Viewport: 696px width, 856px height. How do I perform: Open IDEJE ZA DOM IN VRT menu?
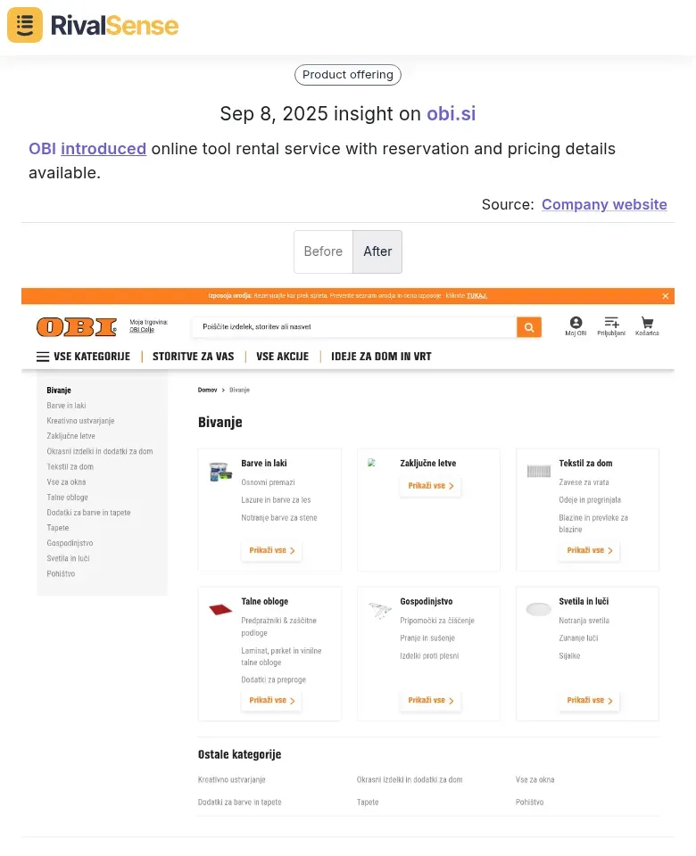(381, 357)
